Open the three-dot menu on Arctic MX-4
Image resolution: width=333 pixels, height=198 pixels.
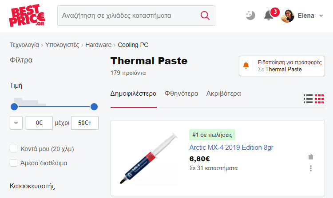click(x=311, y=168)
